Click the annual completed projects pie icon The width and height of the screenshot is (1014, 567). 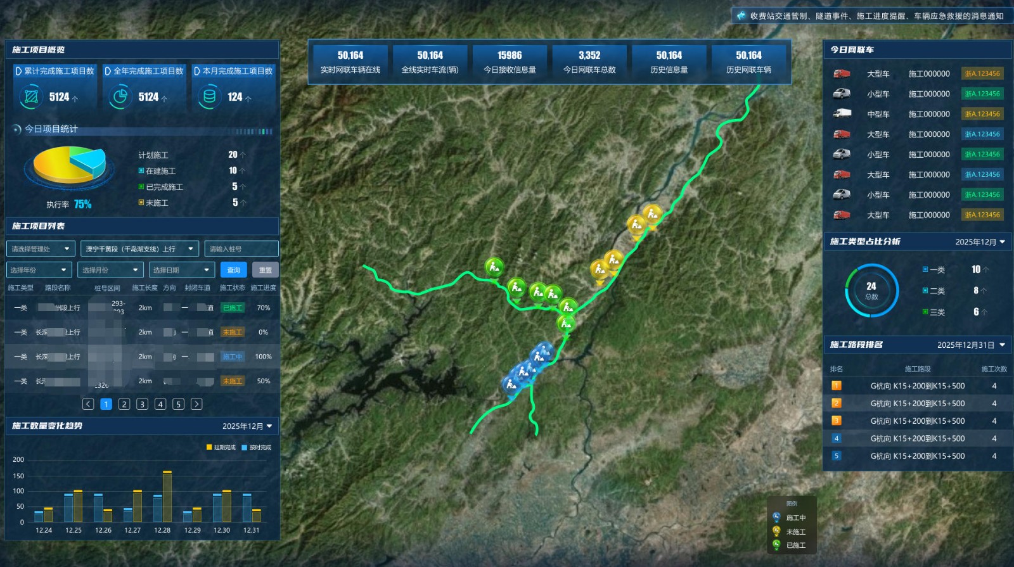tap(119, 97)
